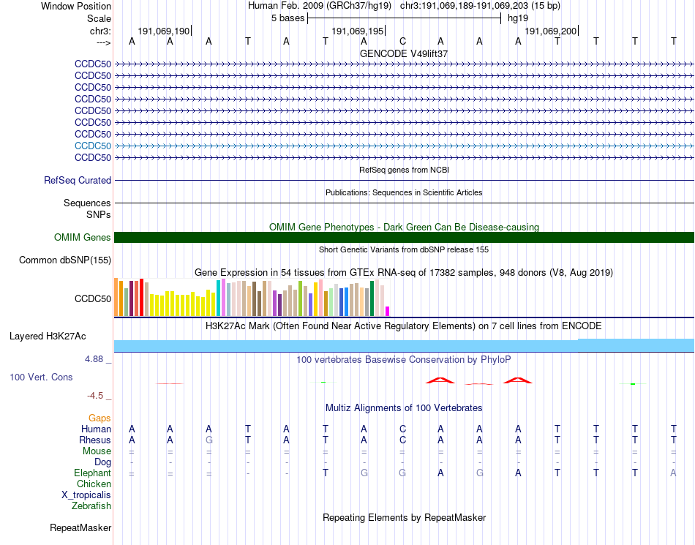Click the G base in the Rhesus alignment row
This screenshot has width=695, height=545.
(x=209, y=440)
